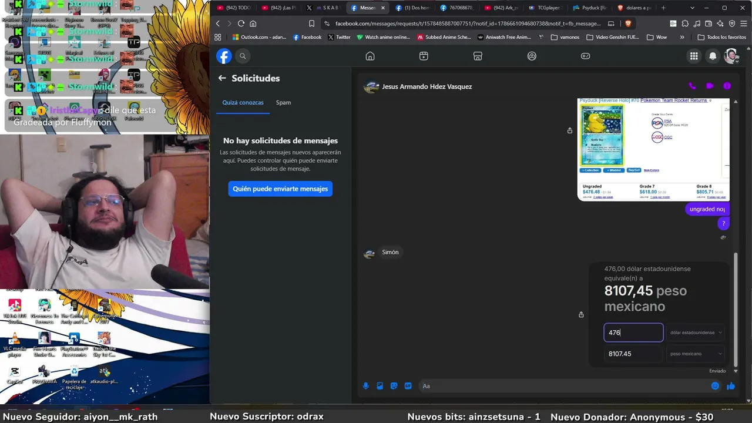Share the Psyduck card image message
The width and height of the screenshot is (752, 423).
569,130
